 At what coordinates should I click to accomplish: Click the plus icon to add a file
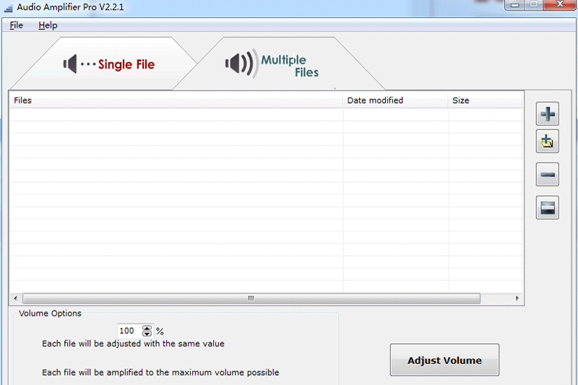point(548,113)
